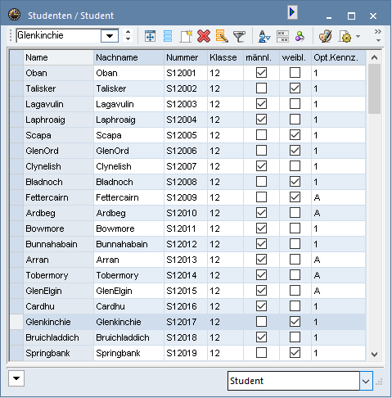Click the Opt.Kennz. column header
The height and width of the screenshot is (398, 392).
coord(338,57)
